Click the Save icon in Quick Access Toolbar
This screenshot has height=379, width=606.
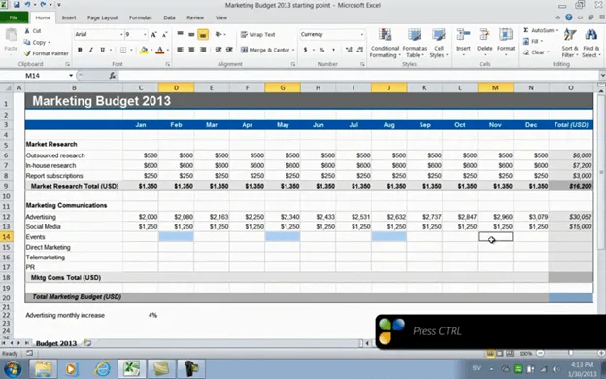click(17, 5)
